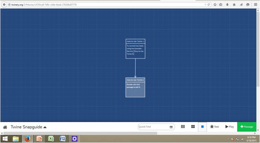Click the horizontal scrollbar at the bottom
This screenshot has width=260, height=143.
80,133
